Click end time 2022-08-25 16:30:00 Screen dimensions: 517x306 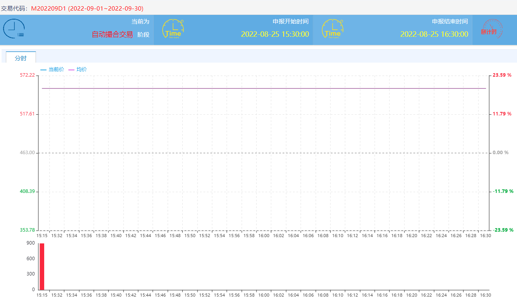point(434,34)
